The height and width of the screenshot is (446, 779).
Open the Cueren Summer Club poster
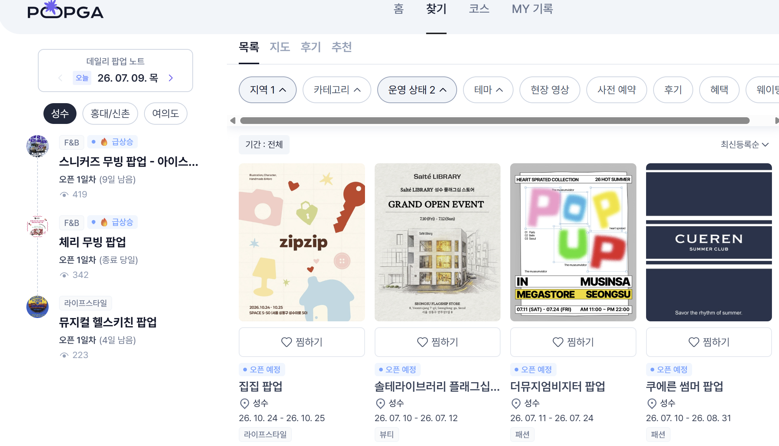[x=709, y=242]
